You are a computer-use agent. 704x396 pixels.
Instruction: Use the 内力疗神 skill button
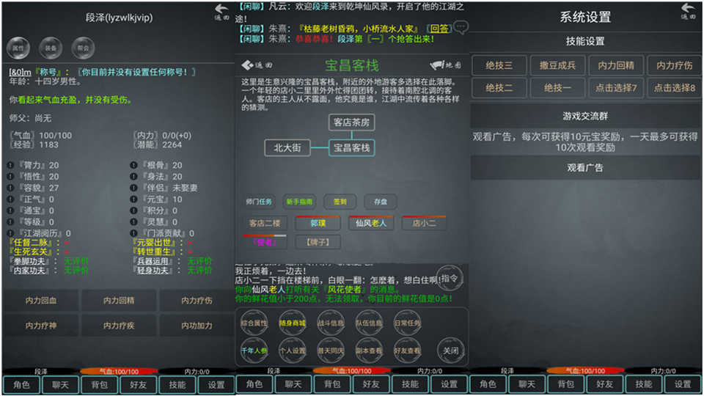[41, 326]
